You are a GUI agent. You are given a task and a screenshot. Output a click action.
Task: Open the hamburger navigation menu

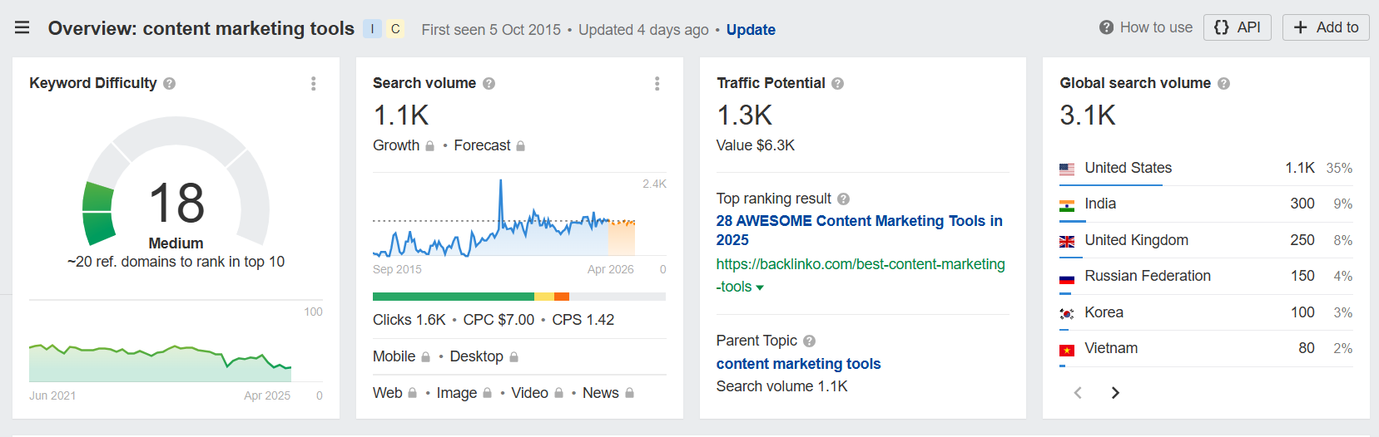point(22,27)
